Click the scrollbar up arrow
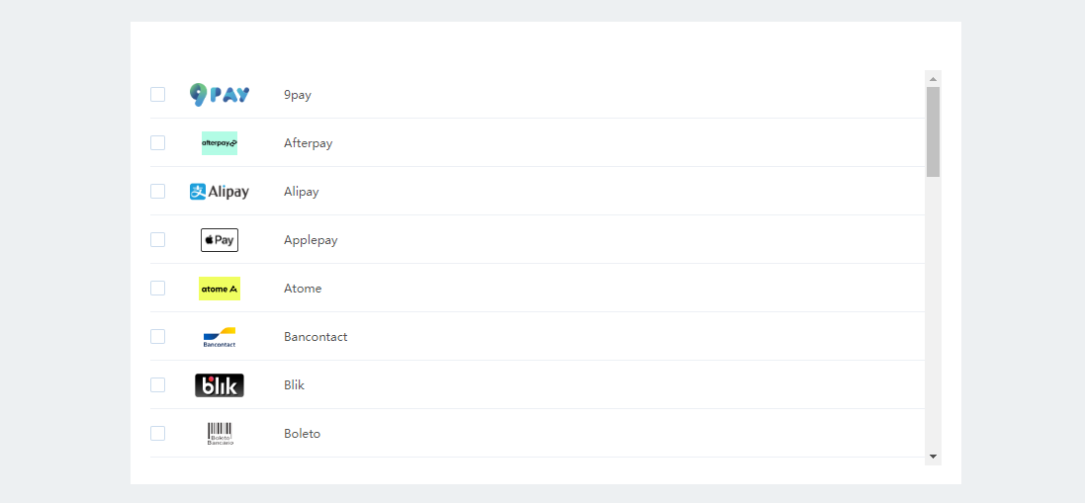The image size is (1085, 503). 933,78
